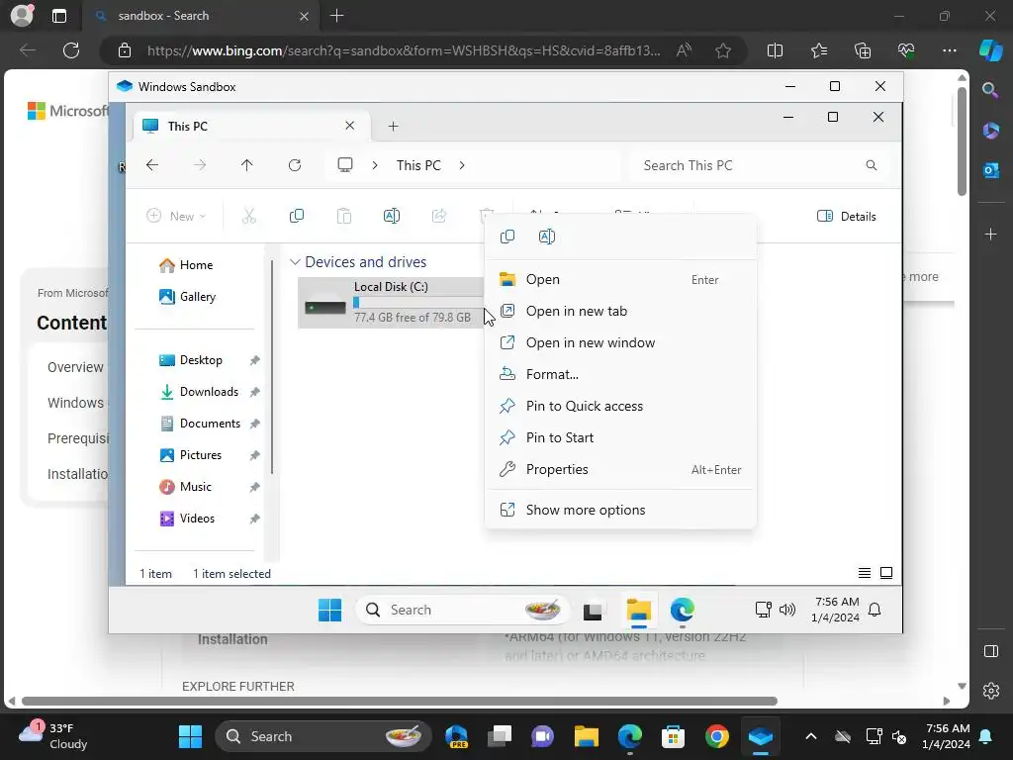Click the PC icon in address bar

[345, 165]
